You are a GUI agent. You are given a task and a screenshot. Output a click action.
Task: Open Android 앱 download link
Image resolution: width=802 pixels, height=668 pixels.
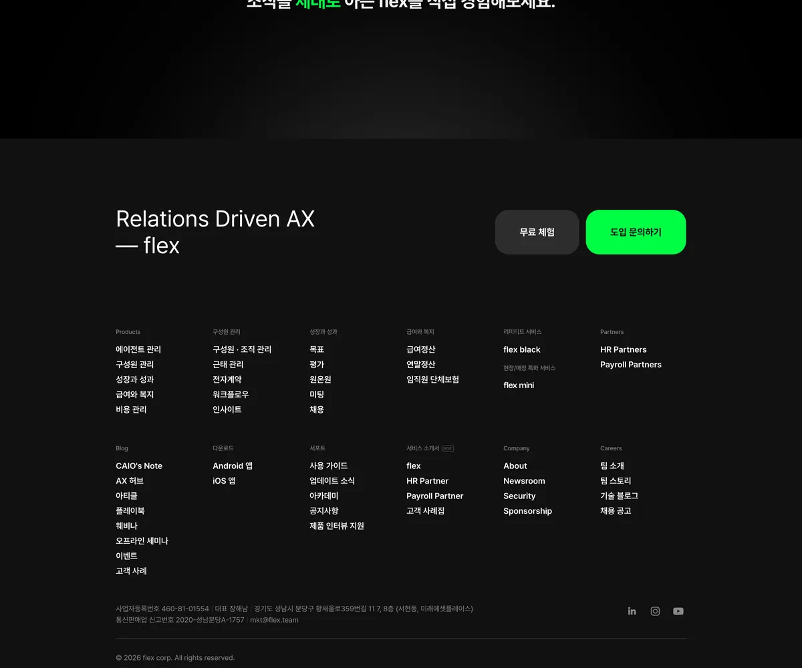tap(233, 466)
